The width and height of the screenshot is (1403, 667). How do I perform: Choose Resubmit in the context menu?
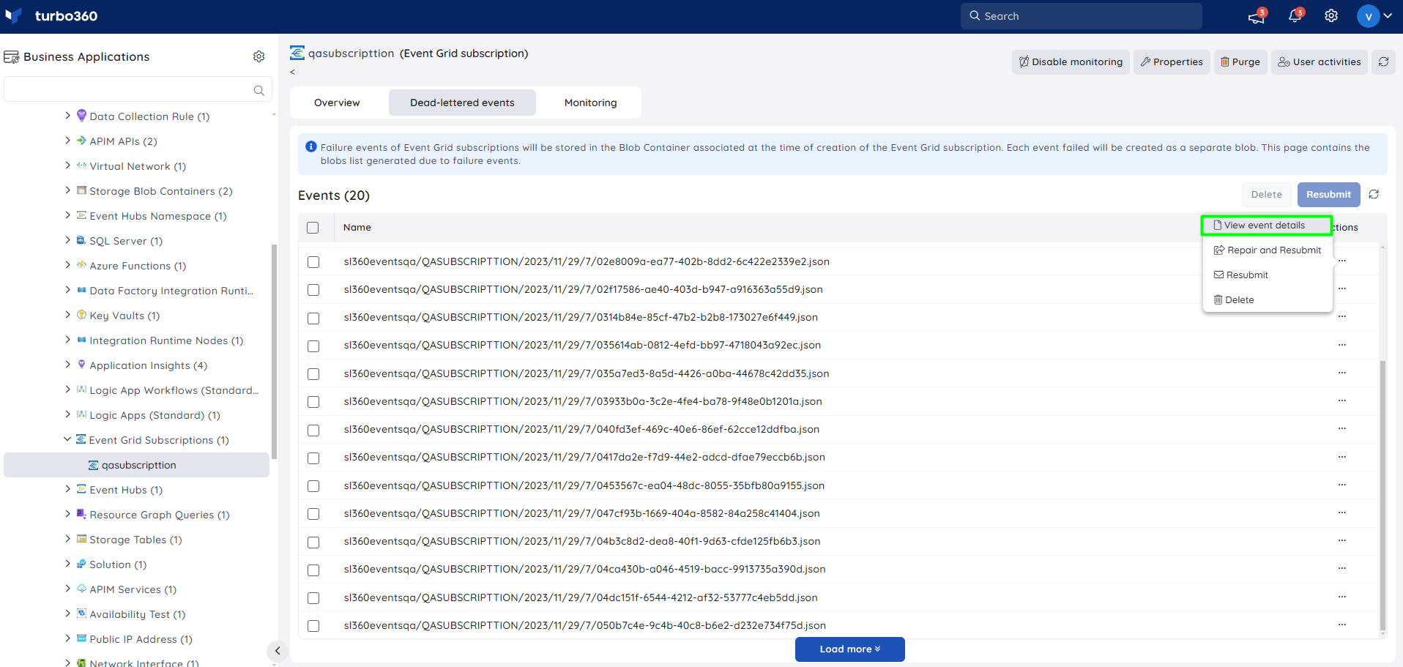tap(1267, 275)
